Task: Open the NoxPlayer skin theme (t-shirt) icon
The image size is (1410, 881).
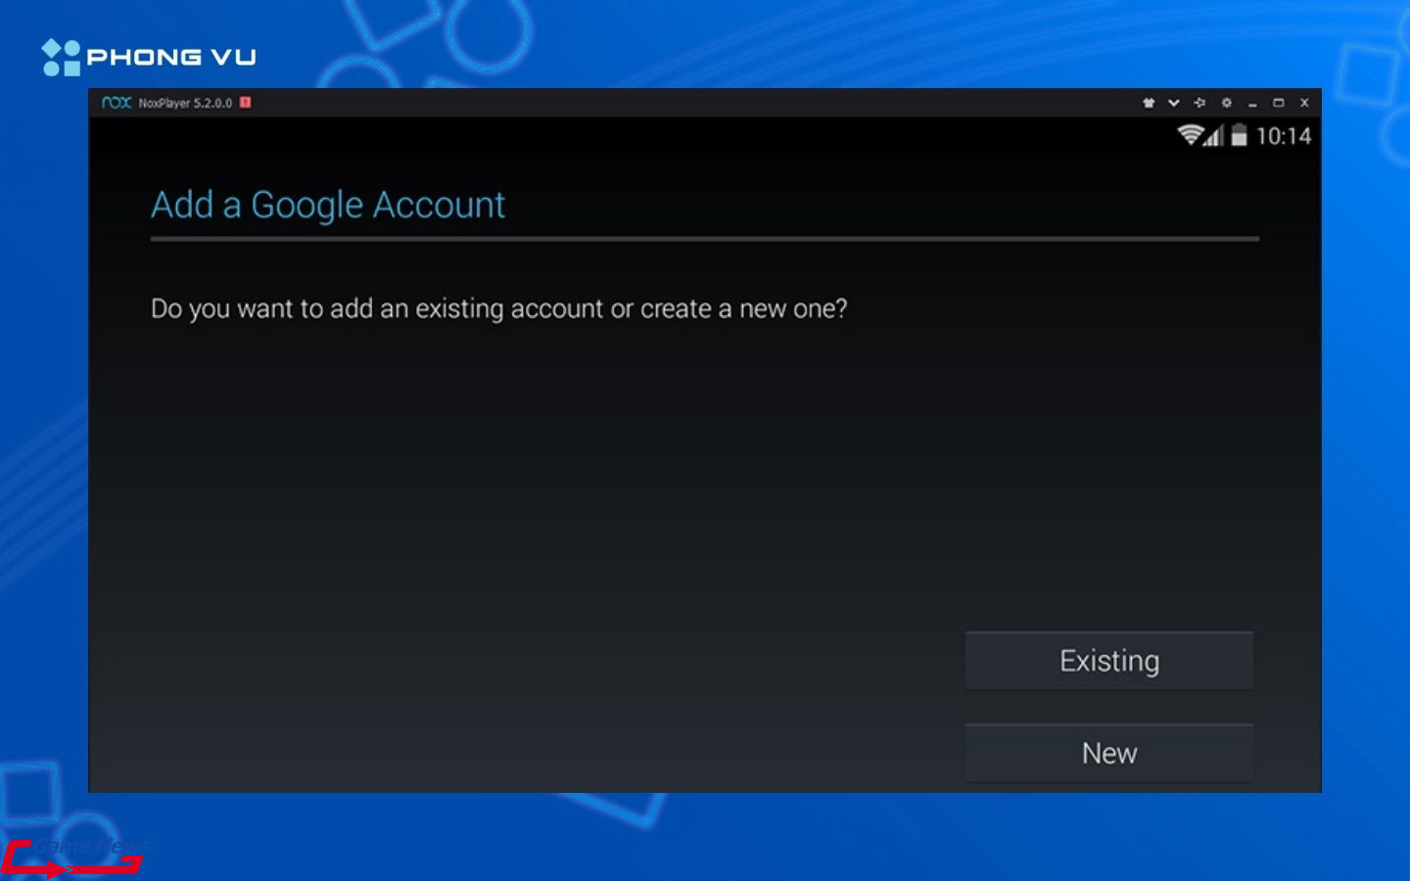Action: pos(1149,103)
